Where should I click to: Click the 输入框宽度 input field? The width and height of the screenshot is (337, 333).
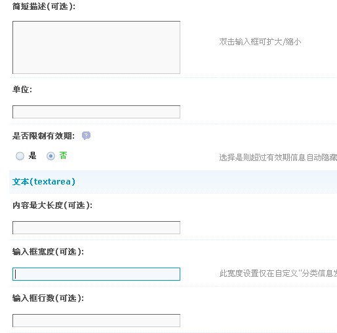96,274
